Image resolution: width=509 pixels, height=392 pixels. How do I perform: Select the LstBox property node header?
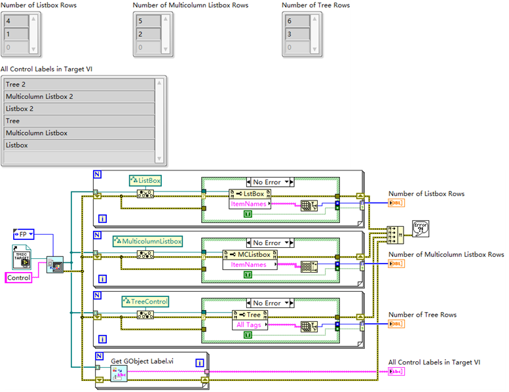[x=255, y=194]
